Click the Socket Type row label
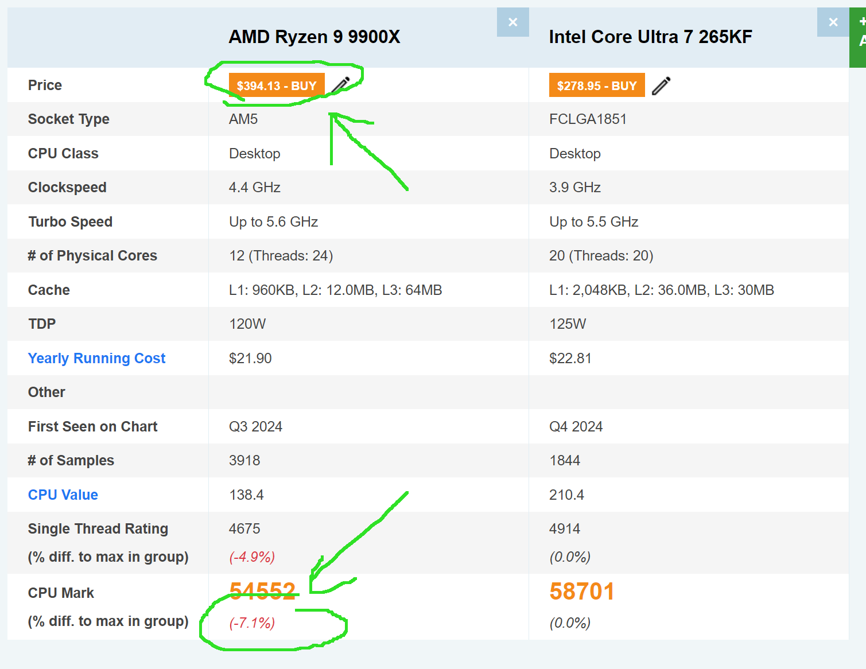 69,119
